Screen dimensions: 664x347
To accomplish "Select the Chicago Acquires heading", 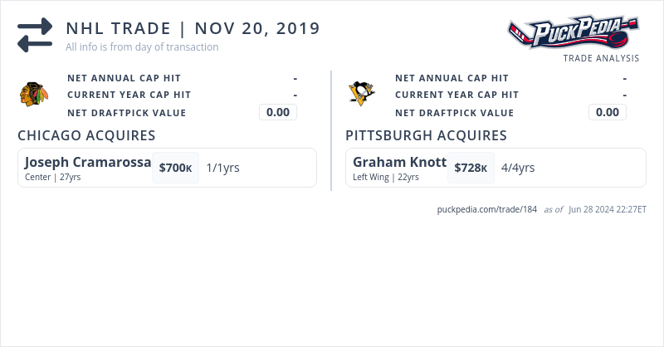I will 86,135.
